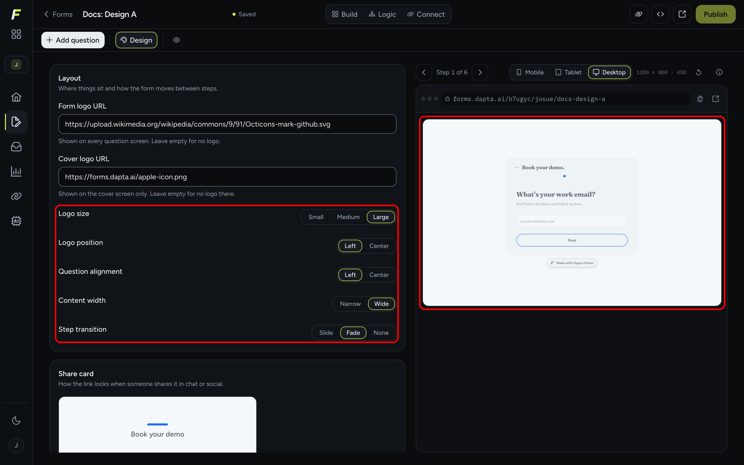The height and width of the screenshot is (465, 744).
Task: Select Desktop preview mode
Action: (609, 72)
